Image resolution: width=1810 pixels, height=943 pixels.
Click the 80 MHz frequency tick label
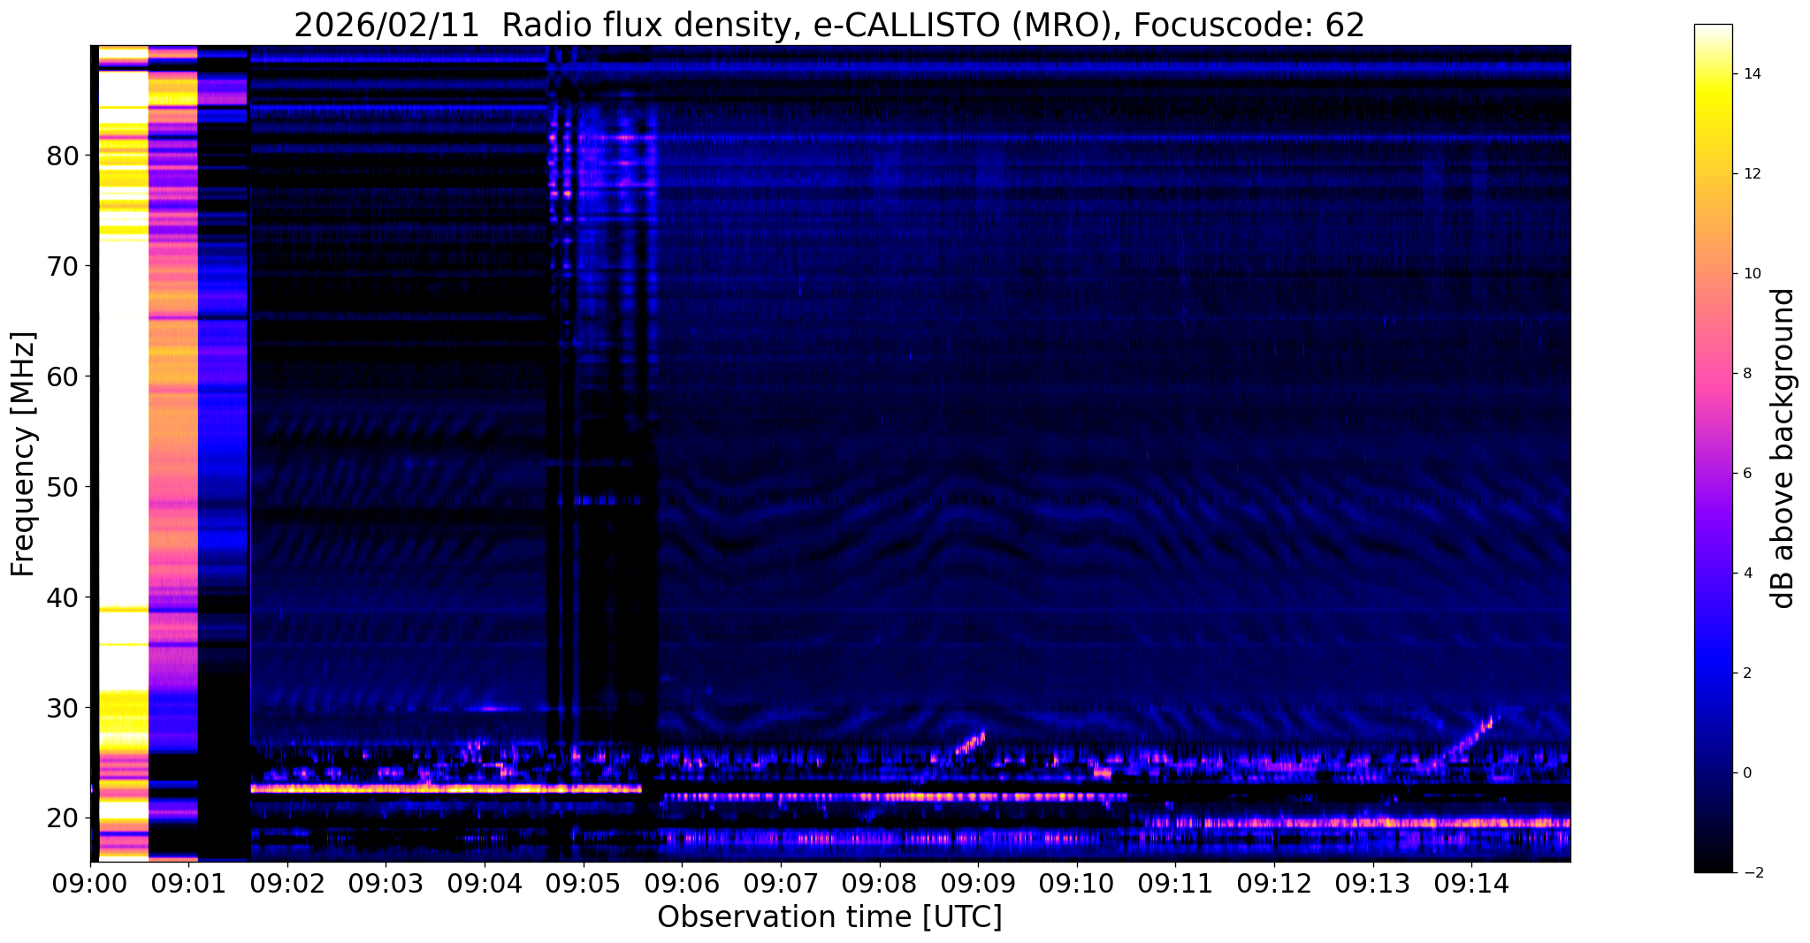point(63,156)
